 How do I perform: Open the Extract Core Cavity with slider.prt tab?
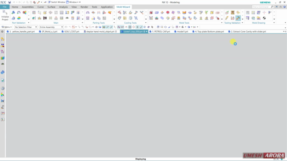(x=247, y=32)
